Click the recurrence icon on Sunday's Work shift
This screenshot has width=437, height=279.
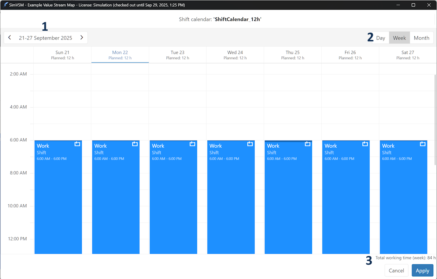(77, 144)
